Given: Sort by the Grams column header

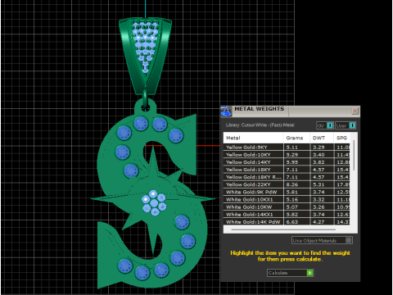Looking at the screenshot, I should 296,138.
